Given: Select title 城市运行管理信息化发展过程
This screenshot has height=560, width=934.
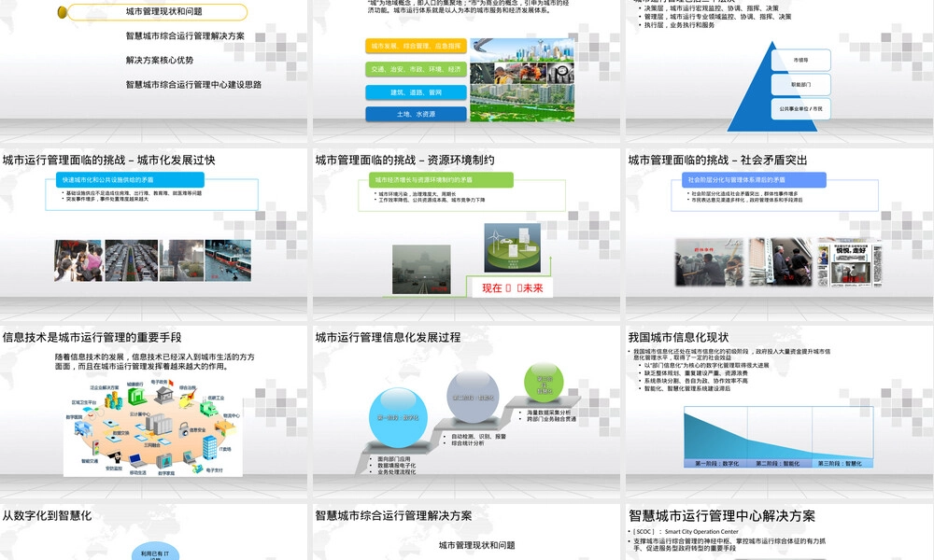Looking at the screenshot, I should click(388, 338).
